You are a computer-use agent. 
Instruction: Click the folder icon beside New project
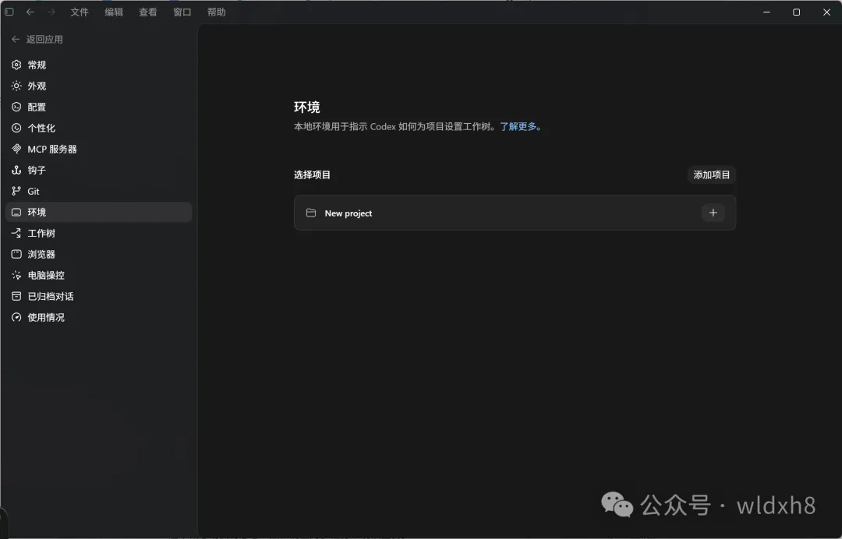[311, 213]
